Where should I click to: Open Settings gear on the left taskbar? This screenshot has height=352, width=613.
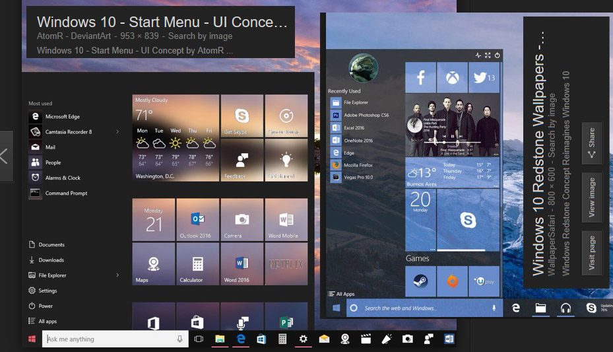[304, 339]
